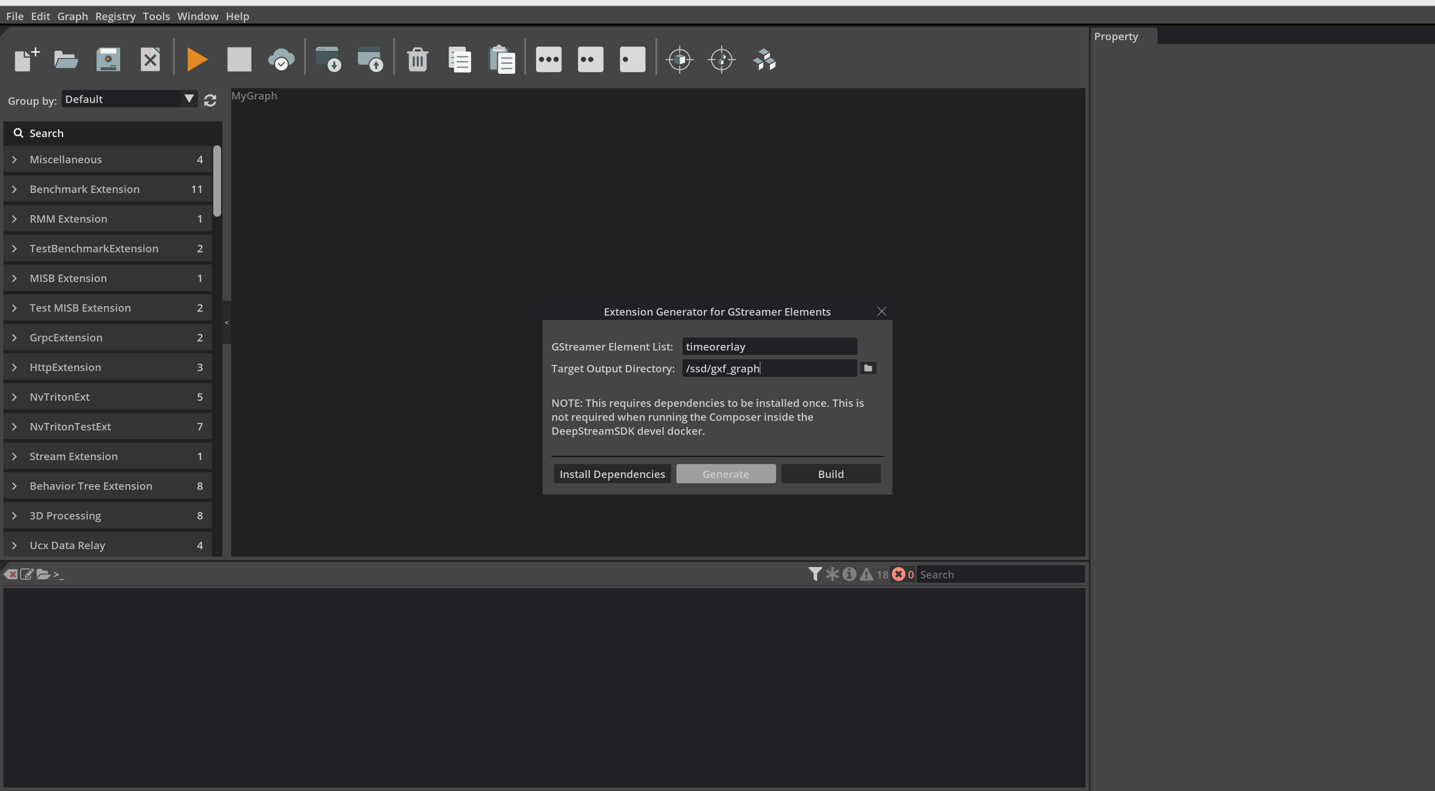Expand the Test MISB Extension category
Viewport: 1435px width, 791px height.
[107, 308]
